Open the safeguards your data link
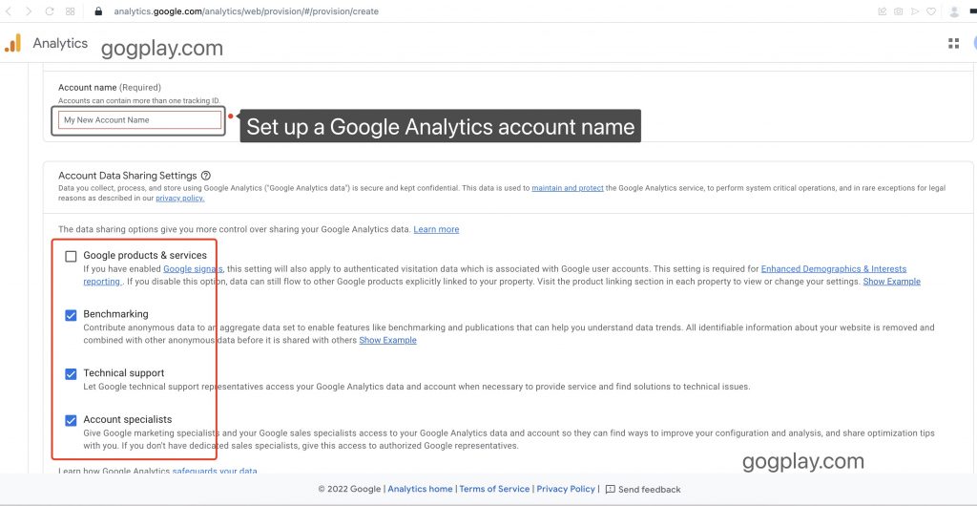The image size is (977, 506). click(x=215, y=471)
